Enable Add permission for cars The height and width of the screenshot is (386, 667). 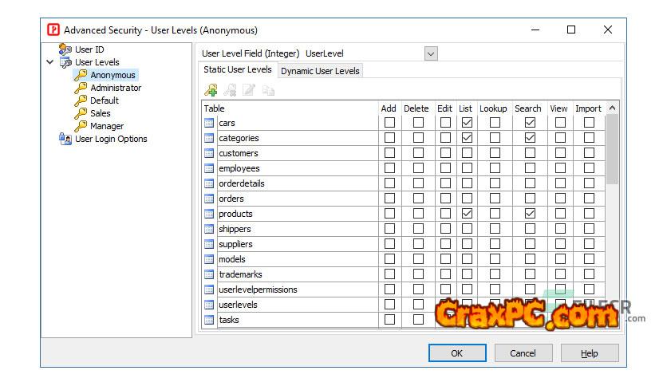tap(389, 123)
